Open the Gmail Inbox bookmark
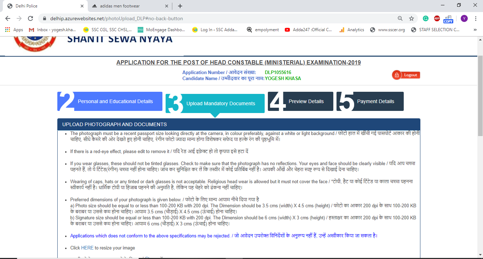 tap(52, 30)
